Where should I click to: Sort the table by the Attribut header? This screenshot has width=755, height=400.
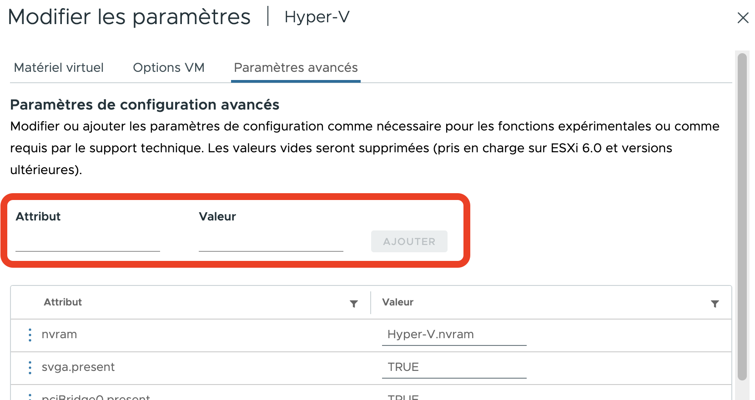[63, 302]
